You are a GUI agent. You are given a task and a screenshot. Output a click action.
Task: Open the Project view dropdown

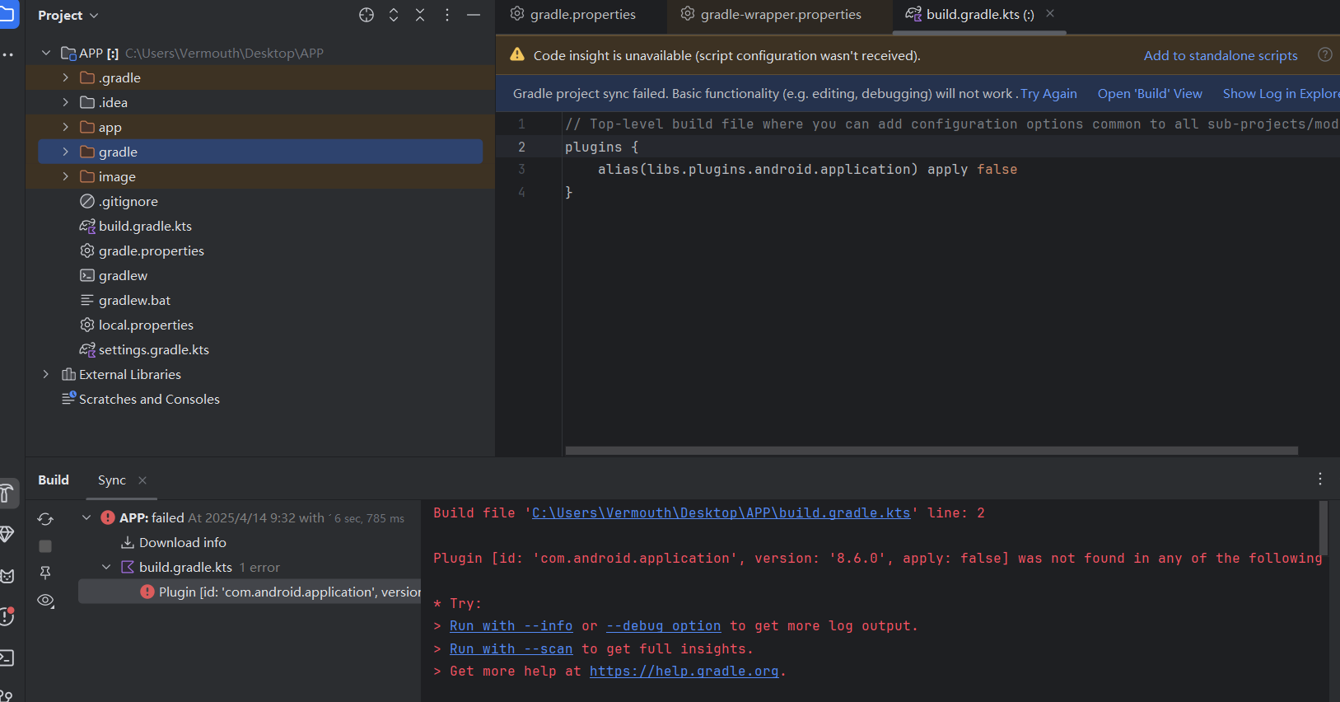68,15
